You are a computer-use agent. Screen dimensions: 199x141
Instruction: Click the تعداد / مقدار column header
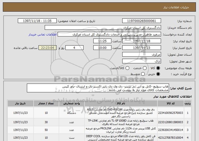click(x=46, y=103)
